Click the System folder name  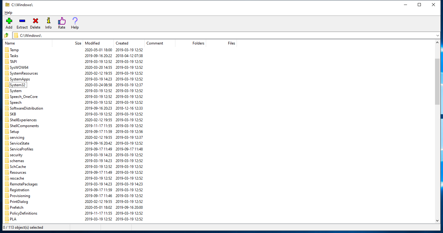[x=16, y=91]
